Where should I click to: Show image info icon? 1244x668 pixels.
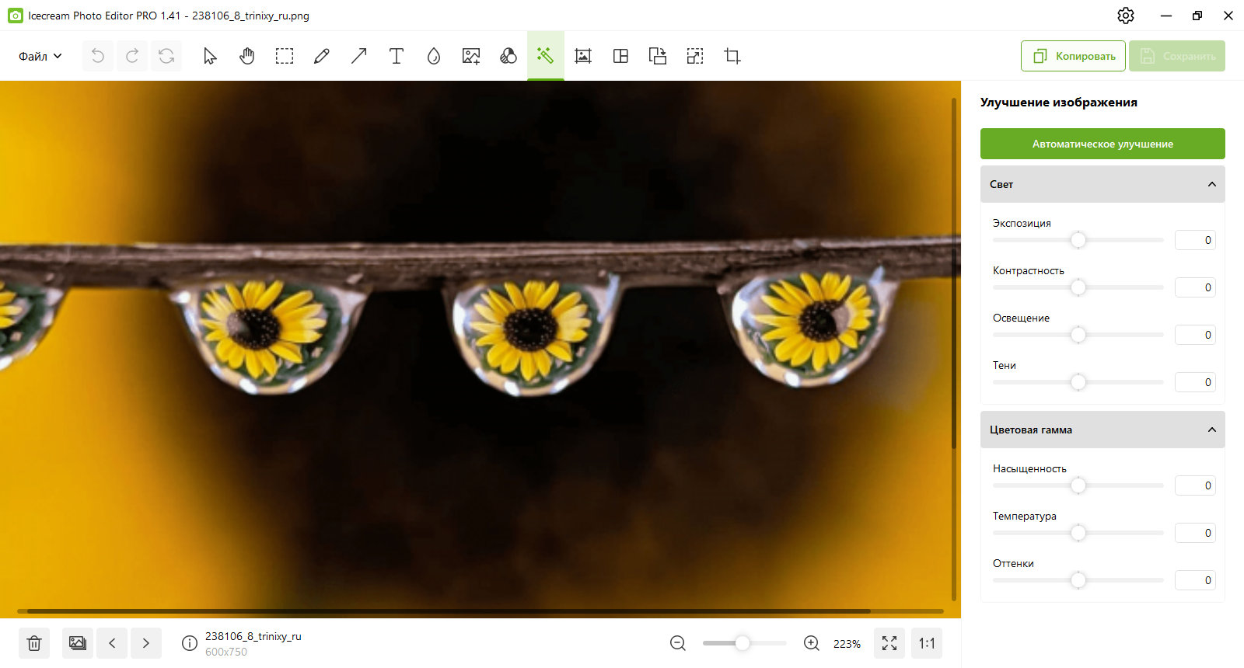pyautogui.click(x=189, y=643)
